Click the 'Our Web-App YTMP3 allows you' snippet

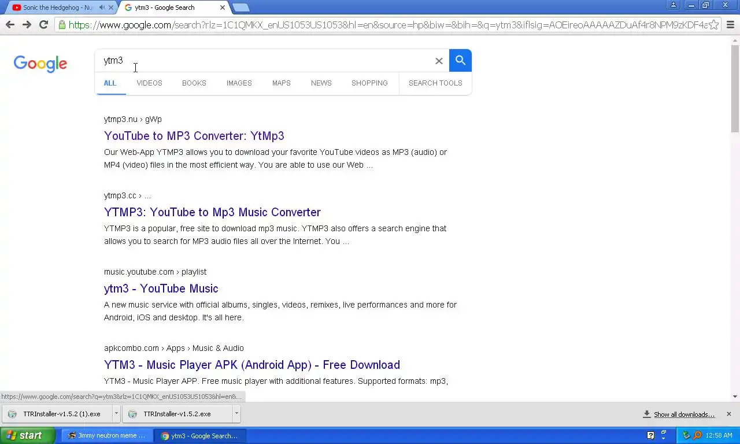tap(275, 158)
